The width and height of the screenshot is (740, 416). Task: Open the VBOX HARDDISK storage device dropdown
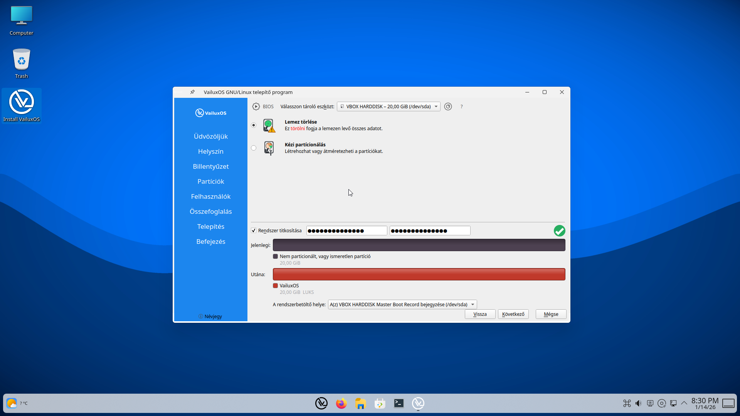(388, 106)
